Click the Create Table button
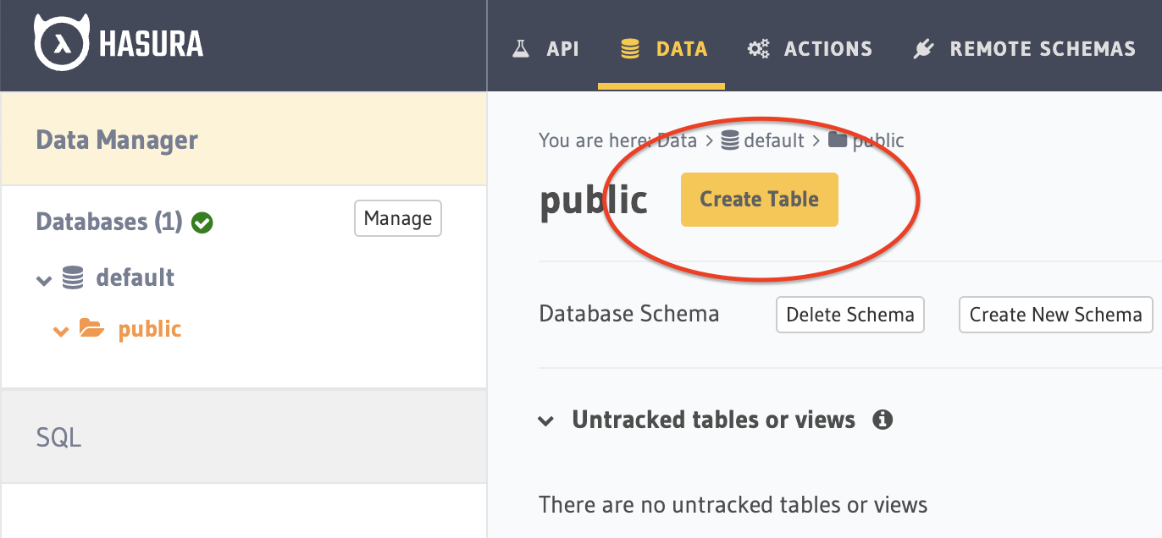 coord(759,200)
